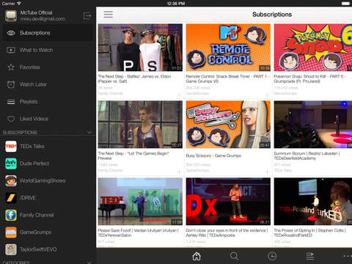The image size is (352, 264).
Task: Open Favorites list
Action: coord(48,67)
